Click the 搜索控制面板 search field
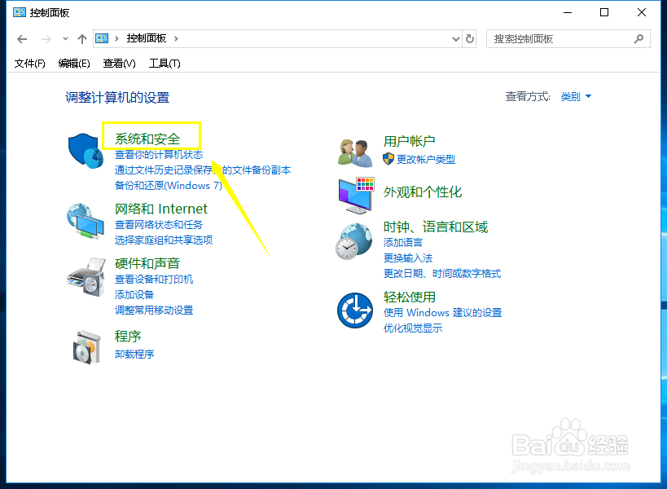 pyautogui.click(x=568, y=39)
